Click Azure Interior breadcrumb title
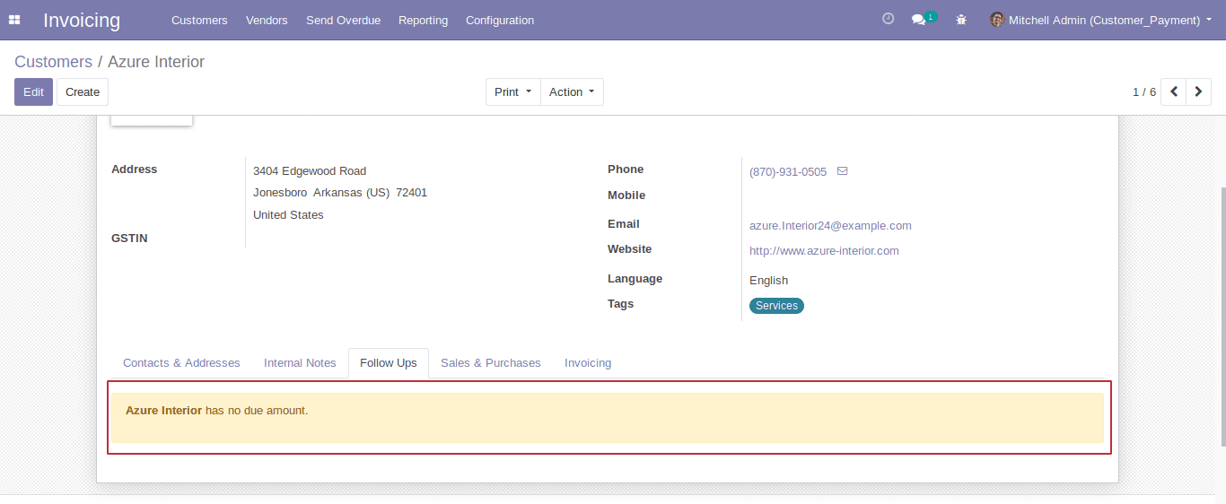Image resolution: width=1226 pixels, height=504 pixels. point(156,62)
